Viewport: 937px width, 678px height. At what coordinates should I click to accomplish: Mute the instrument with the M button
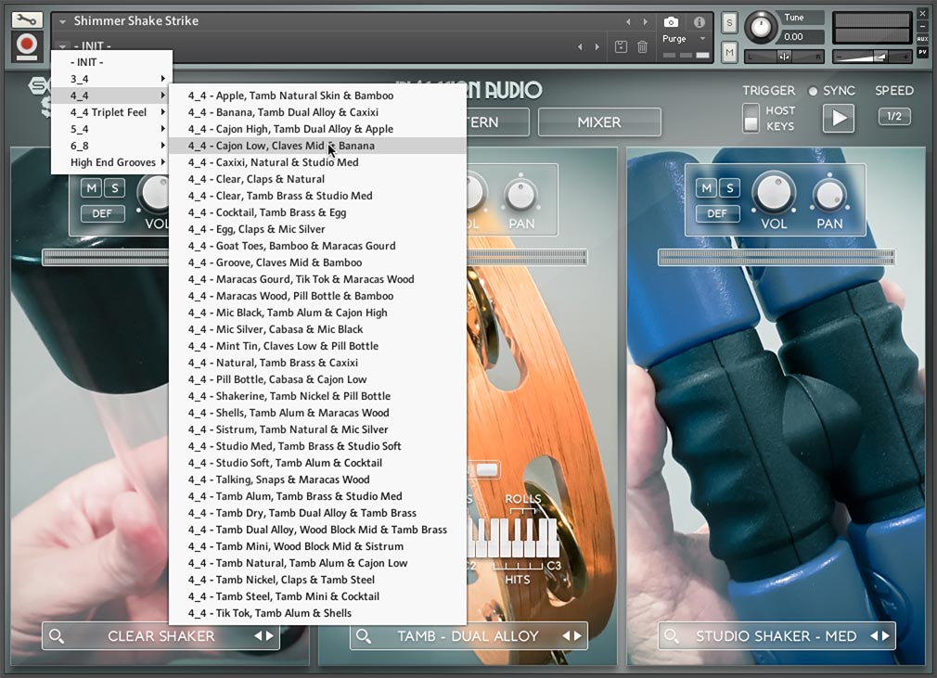pyautogui.click(x=727, y=53)
